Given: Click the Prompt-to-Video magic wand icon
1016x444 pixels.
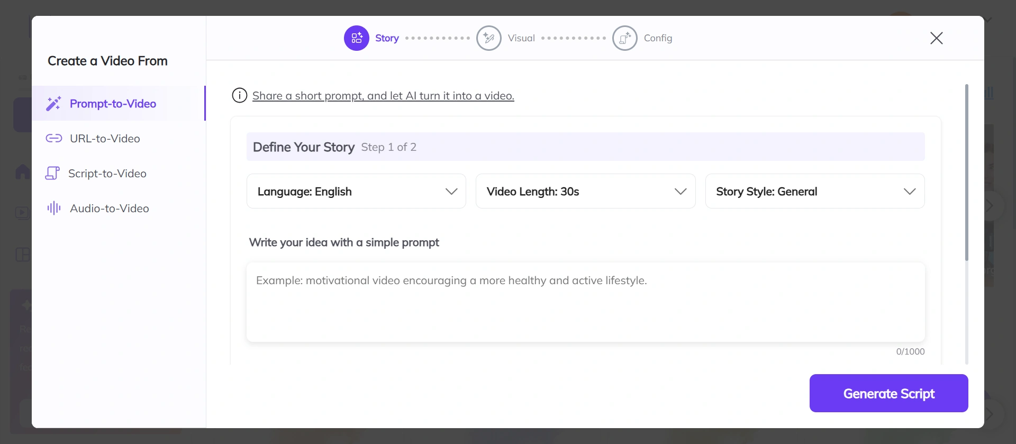Looking at the screenshot, I should [53, 104].
